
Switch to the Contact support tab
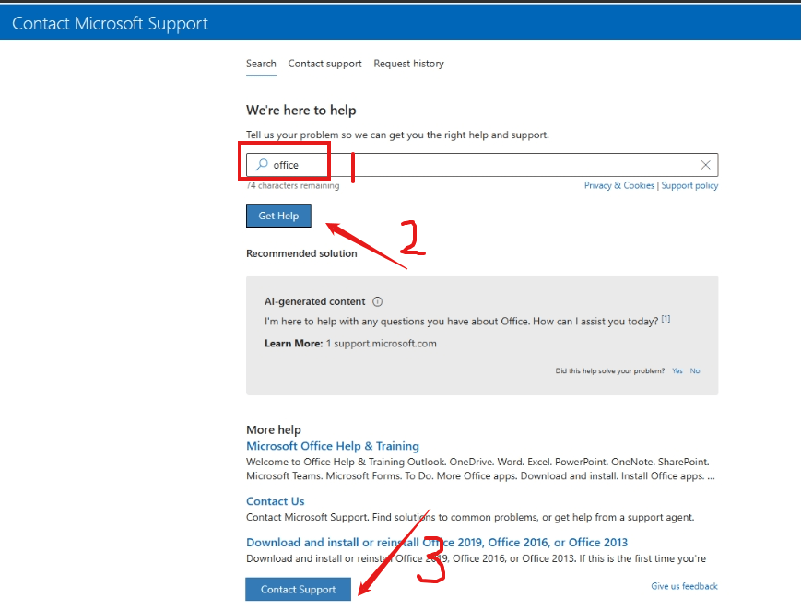324,64
